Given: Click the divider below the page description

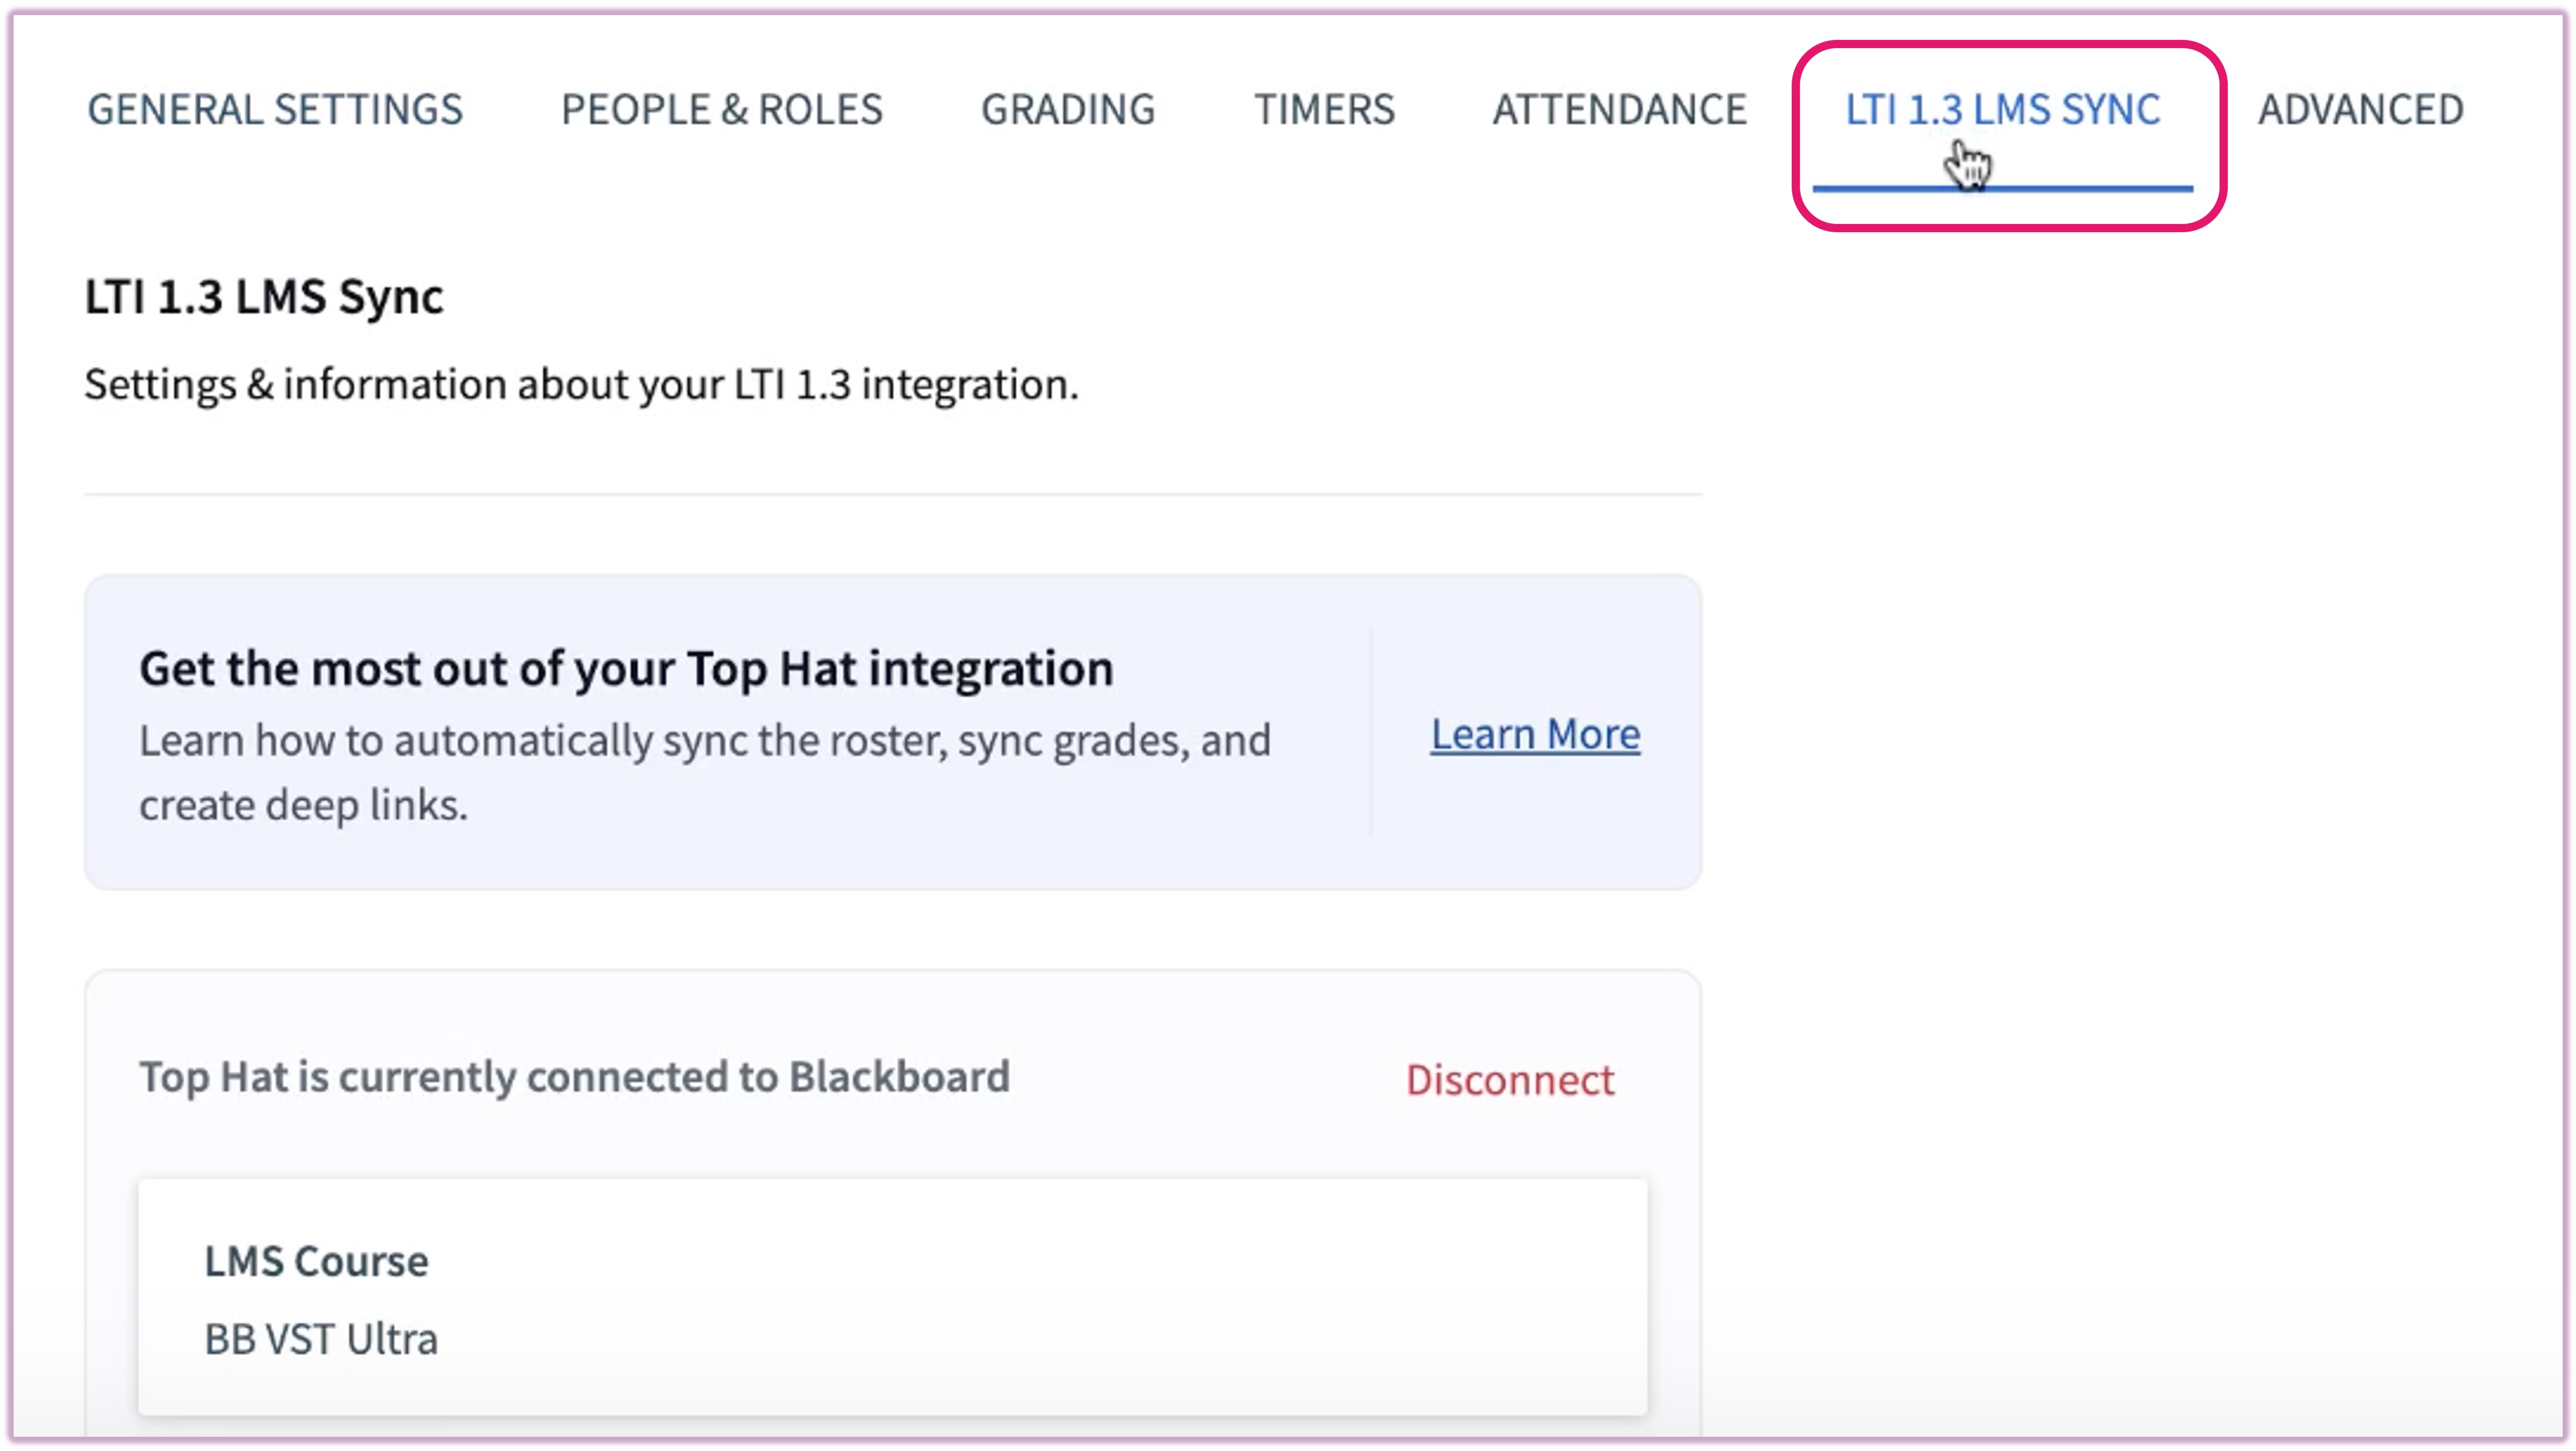Looking at the screenshot, I should coord(892,494).
